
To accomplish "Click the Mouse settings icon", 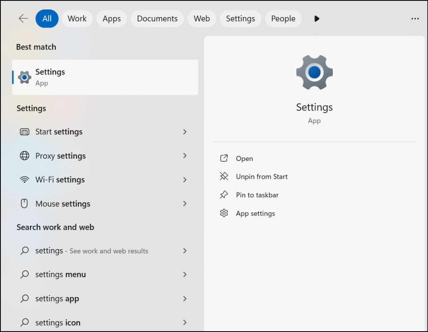I will pos(25,203).
